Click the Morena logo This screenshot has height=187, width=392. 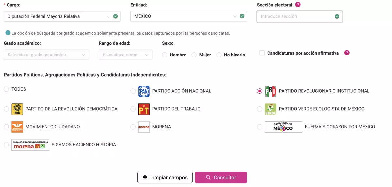144,127
